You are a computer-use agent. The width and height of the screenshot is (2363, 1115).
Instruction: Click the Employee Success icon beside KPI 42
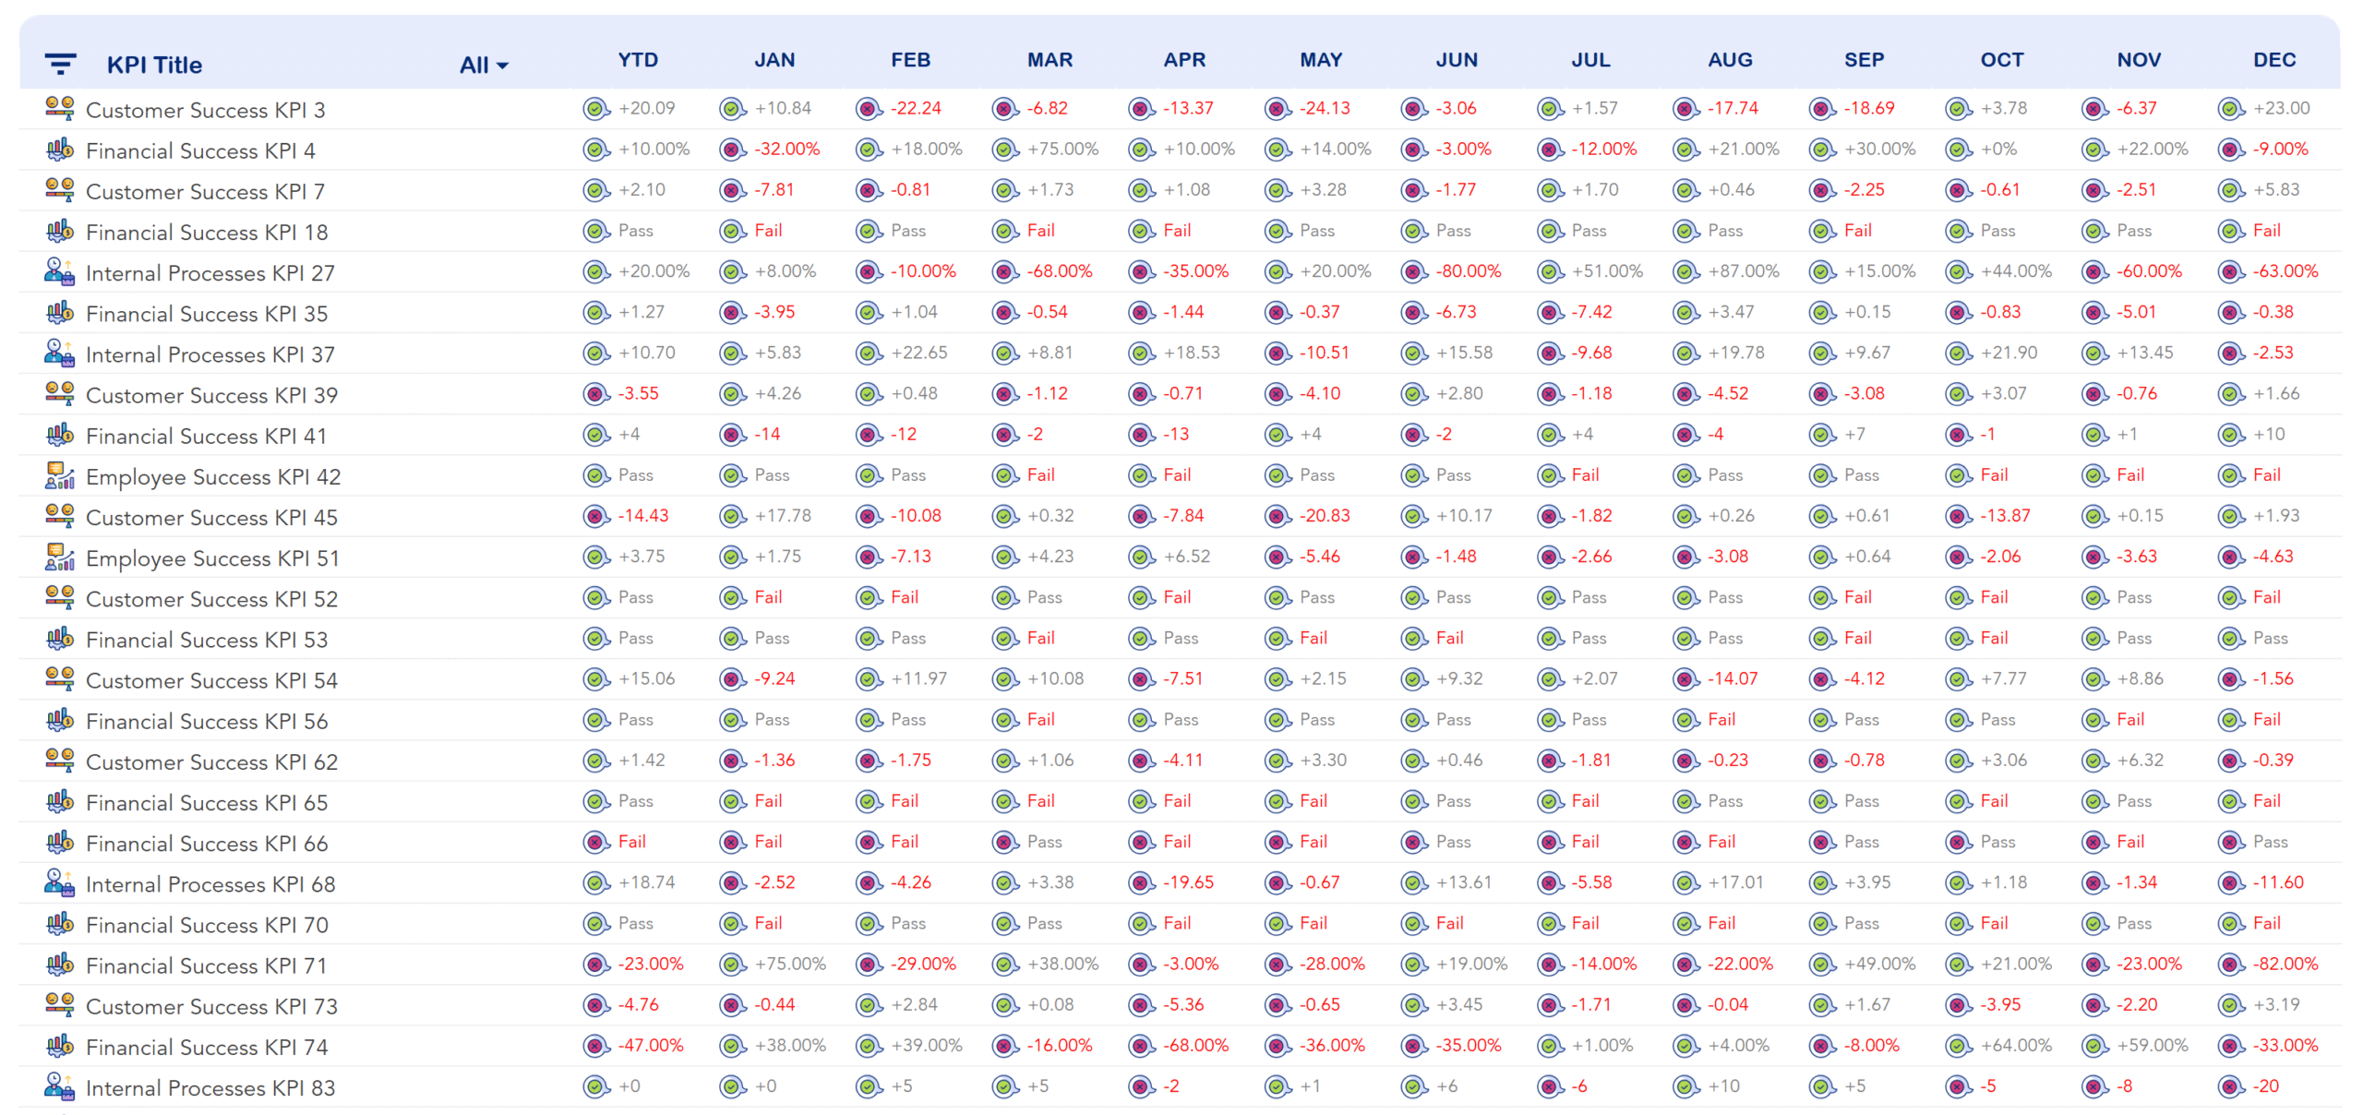59,475
